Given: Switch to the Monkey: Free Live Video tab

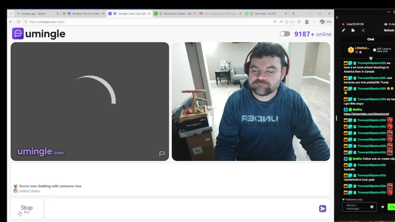Looking at the screenshot, I should [x=83, y=14].
